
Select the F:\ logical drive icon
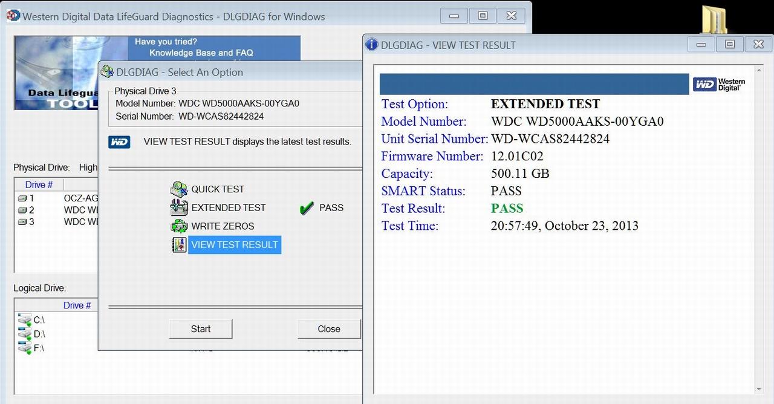[x=24, y=348]
